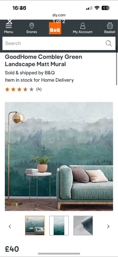Click the magnifying glass search icon
This screenshot has height=257, width=118.
[x=109, y=43]
